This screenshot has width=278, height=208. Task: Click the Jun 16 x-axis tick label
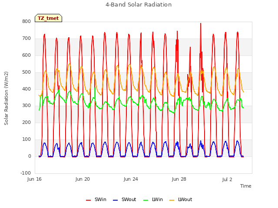click(x=34, y=179)
